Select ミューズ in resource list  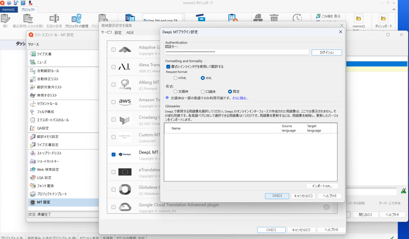coord(63,62)
